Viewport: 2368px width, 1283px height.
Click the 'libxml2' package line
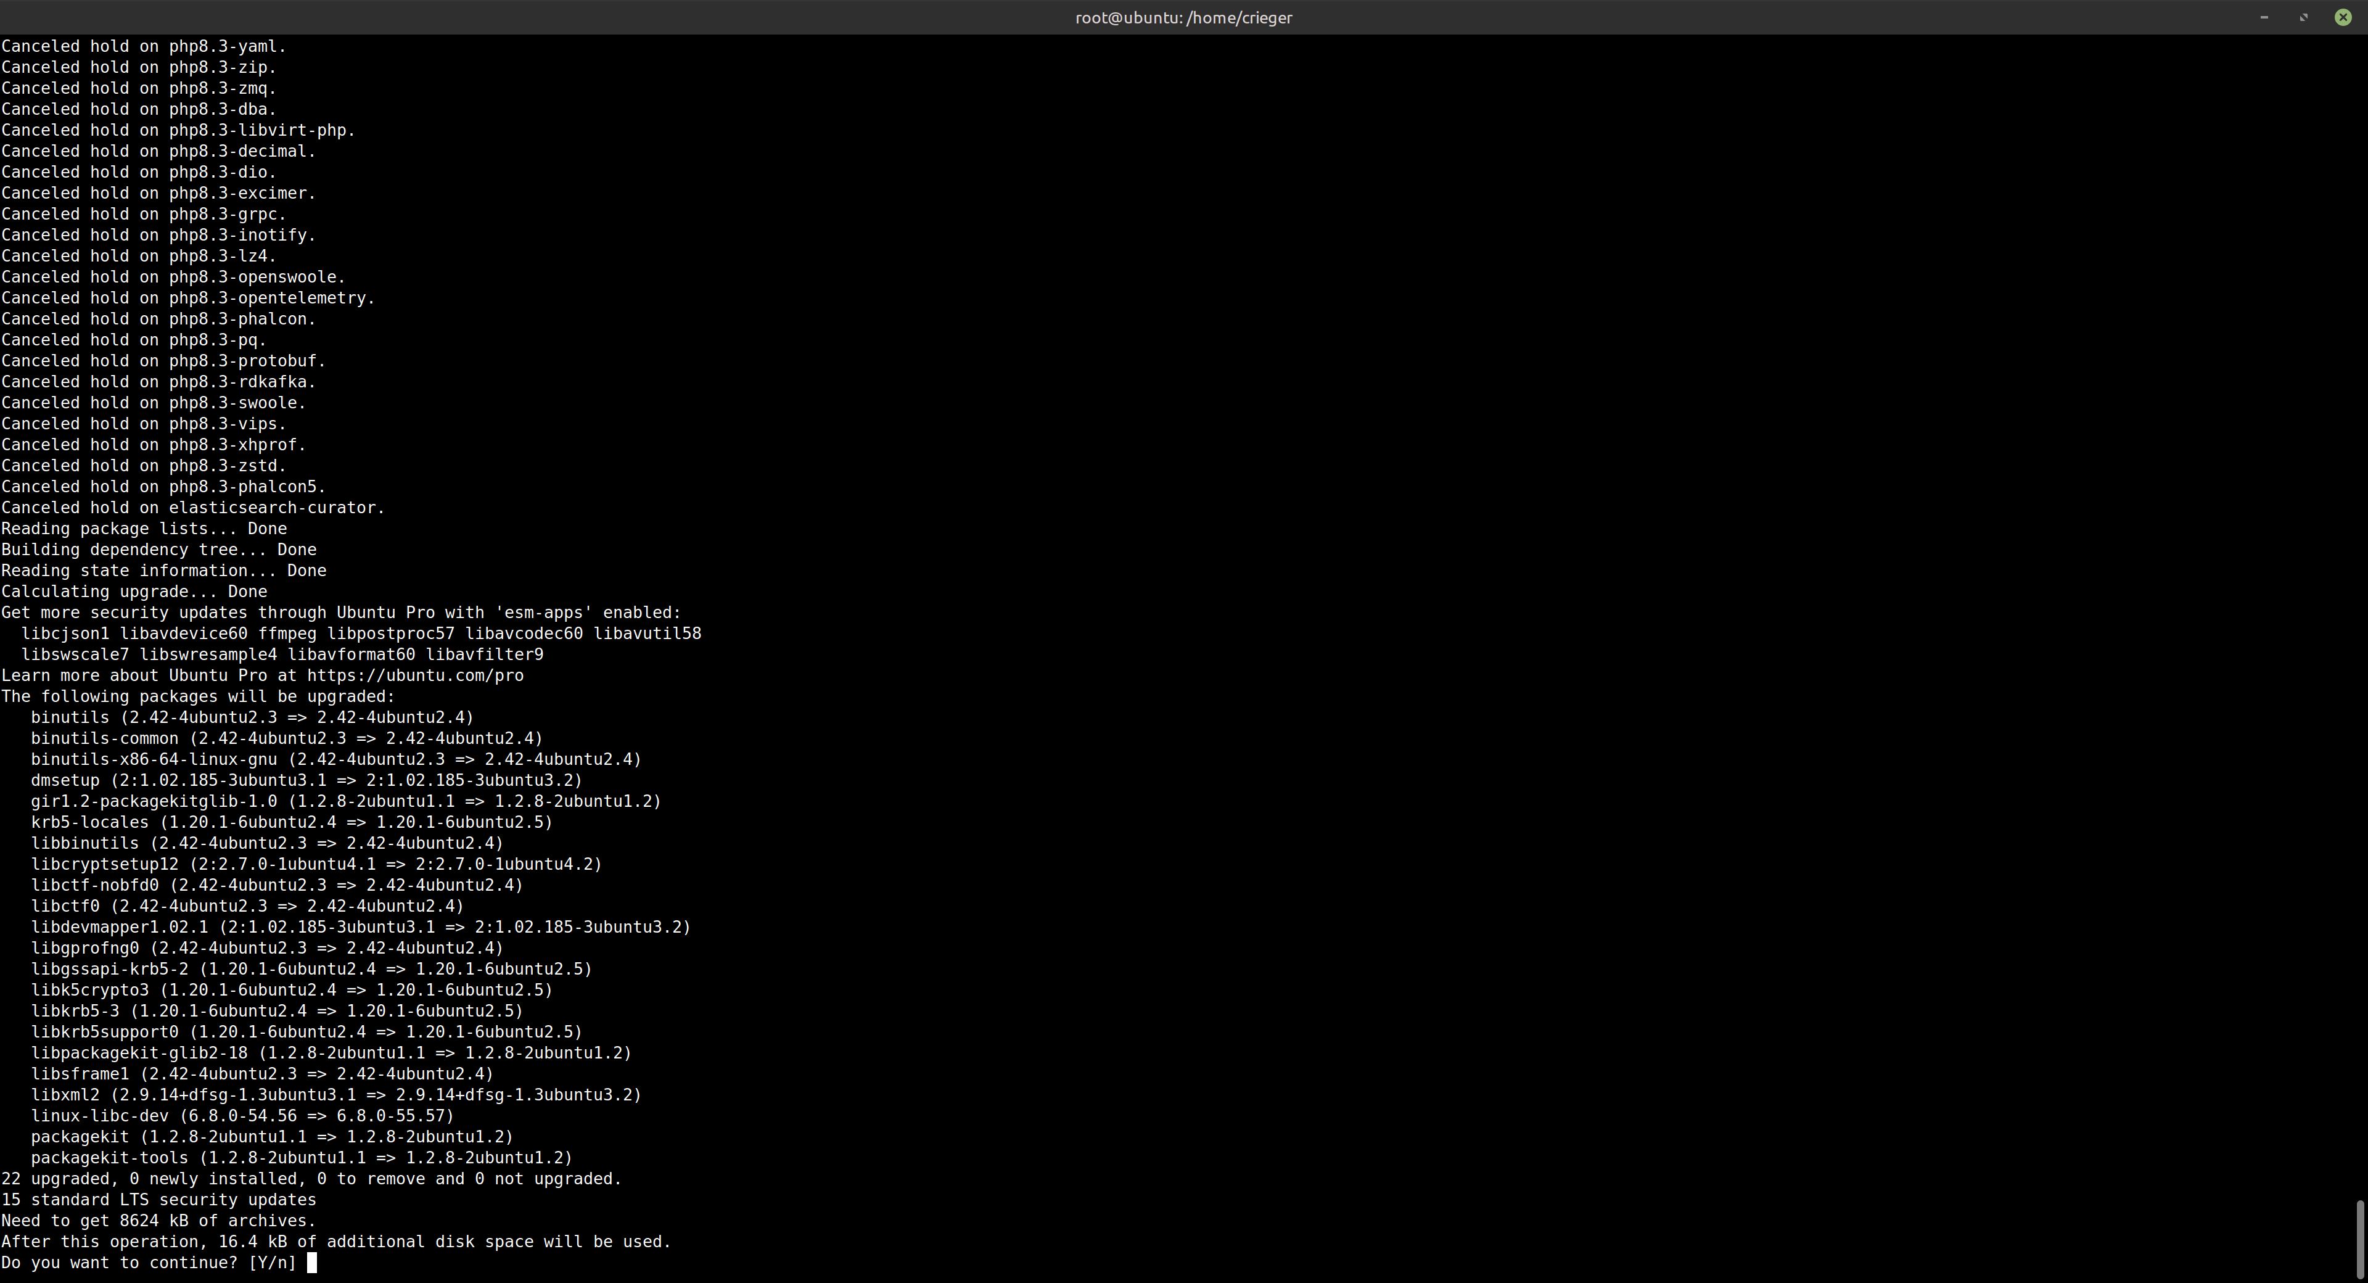coord(337,1094)
